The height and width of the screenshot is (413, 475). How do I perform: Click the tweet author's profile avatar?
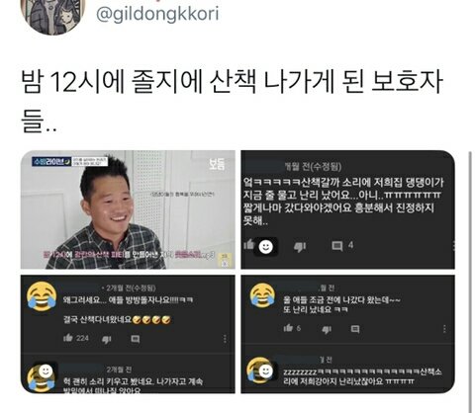click(x=52, y=15)
